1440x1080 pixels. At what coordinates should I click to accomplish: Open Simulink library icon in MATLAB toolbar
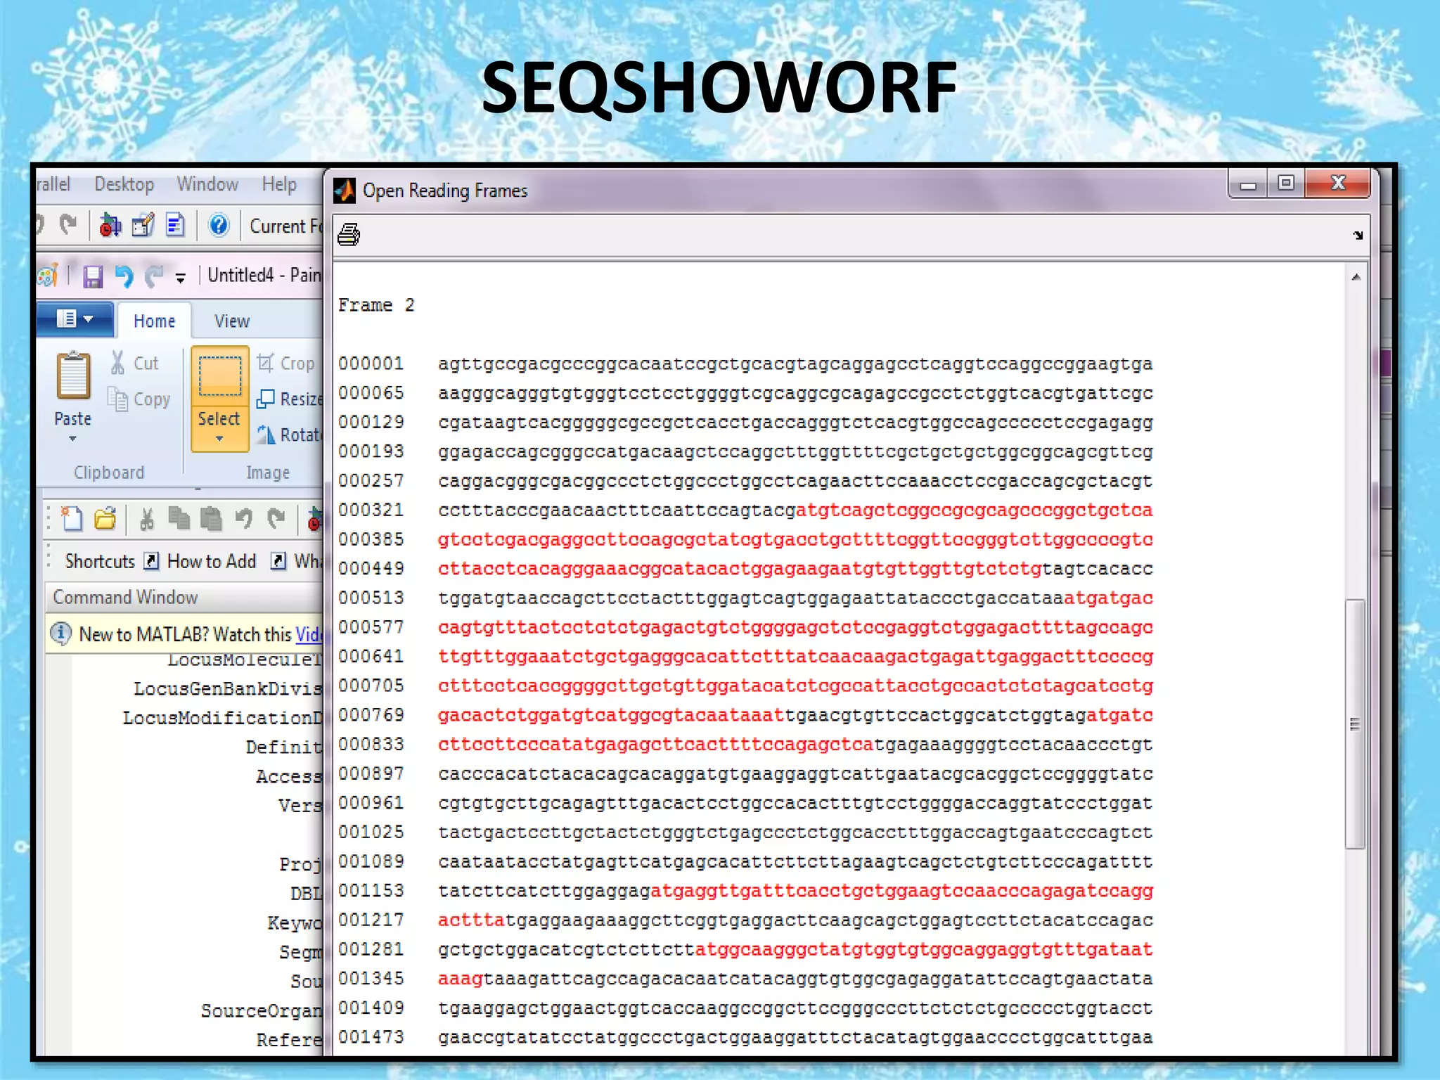pos(110,226)
